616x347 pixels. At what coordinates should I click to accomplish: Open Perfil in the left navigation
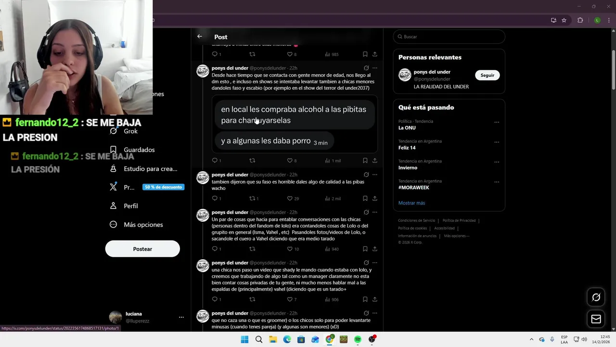coord(125,206)
